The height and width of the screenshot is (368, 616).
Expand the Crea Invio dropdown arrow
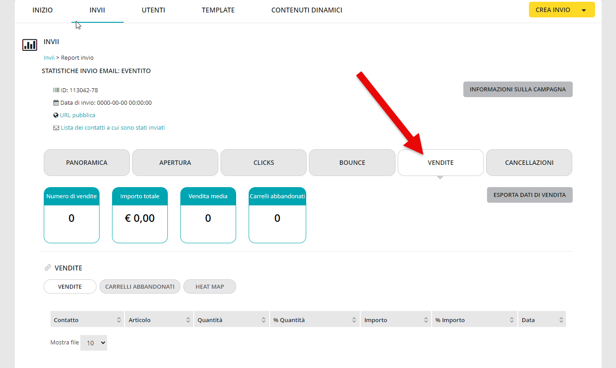click(583, 10)
